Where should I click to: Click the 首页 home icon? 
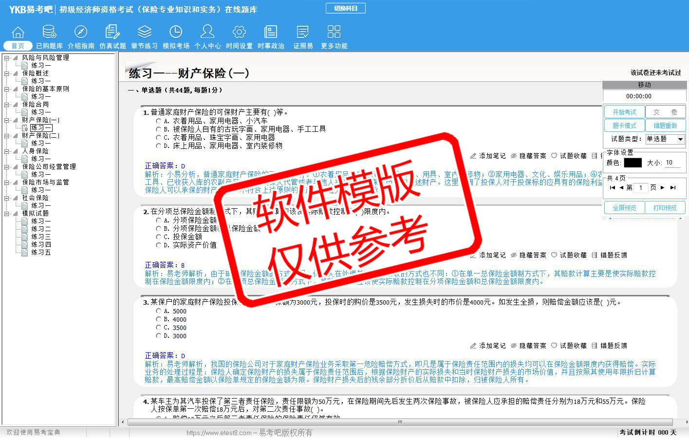point(18,33)
